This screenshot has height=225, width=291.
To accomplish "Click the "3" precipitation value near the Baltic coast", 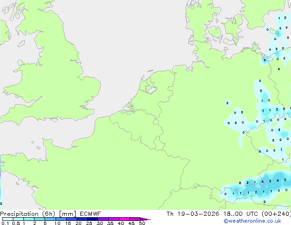I will (265, 60).
